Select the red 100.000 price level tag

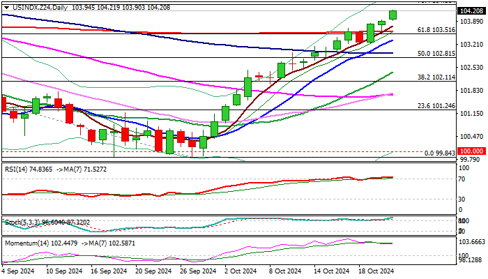[472, 151]
